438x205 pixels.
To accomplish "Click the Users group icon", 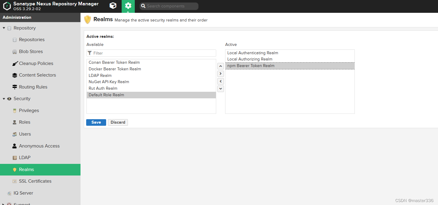I will [x=15, y=134].
